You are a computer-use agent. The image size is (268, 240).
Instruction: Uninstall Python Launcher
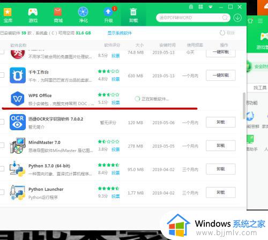(221, 192)
